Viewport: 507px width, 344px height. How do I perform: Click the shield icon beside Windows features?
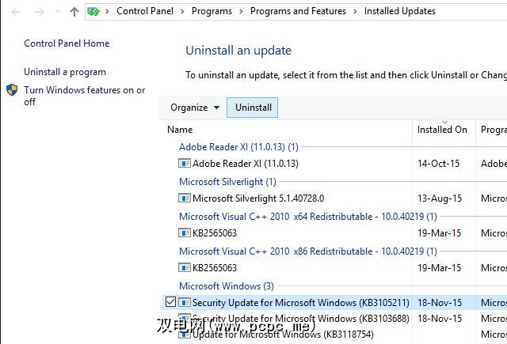[12, 90]
